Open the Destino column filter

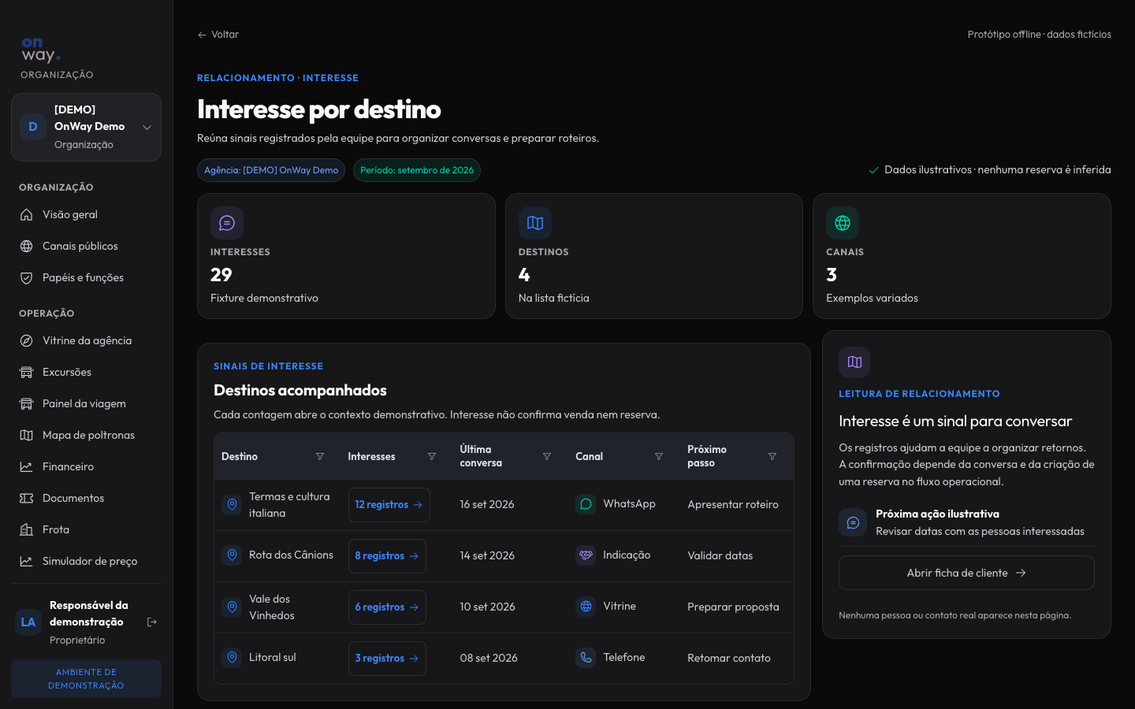[320, 457]
